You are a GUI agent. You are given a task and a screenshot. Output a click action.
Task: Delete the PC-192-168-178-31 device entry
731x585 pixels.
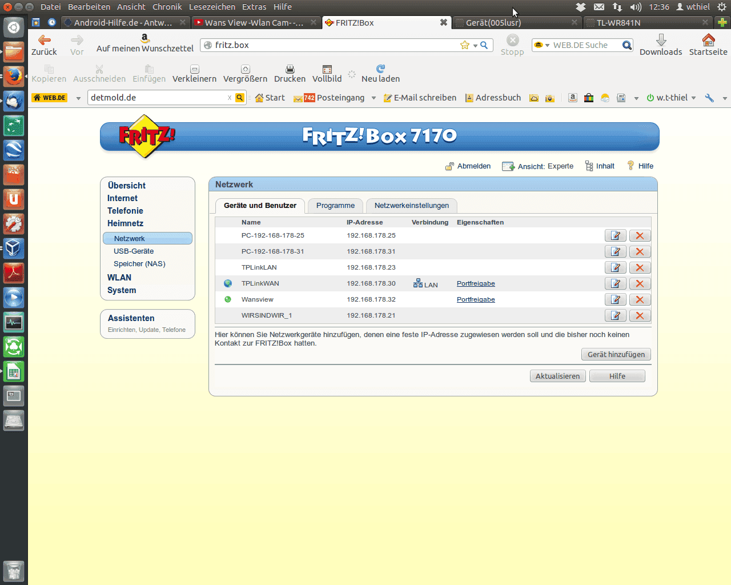[640, 251]
